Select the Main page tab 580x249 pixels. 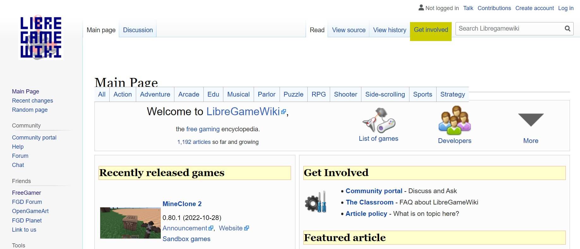101,30
